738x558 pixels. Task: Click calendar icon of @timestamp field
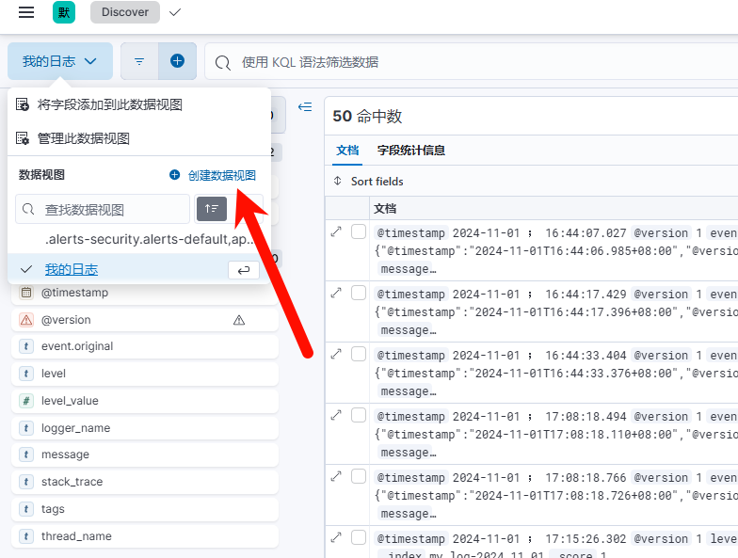(26, 293)
